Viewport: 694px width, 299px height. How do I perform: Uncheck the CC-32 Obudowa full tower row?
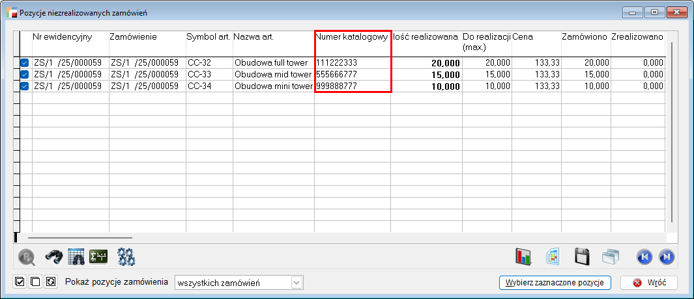[24, 63]
